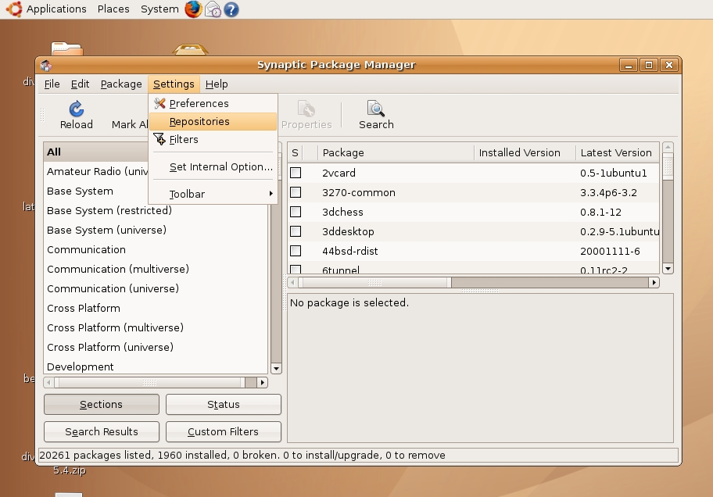Select the Base System (universe) section
This screenshot has width=713, height=497.
(x=156, y=230)
